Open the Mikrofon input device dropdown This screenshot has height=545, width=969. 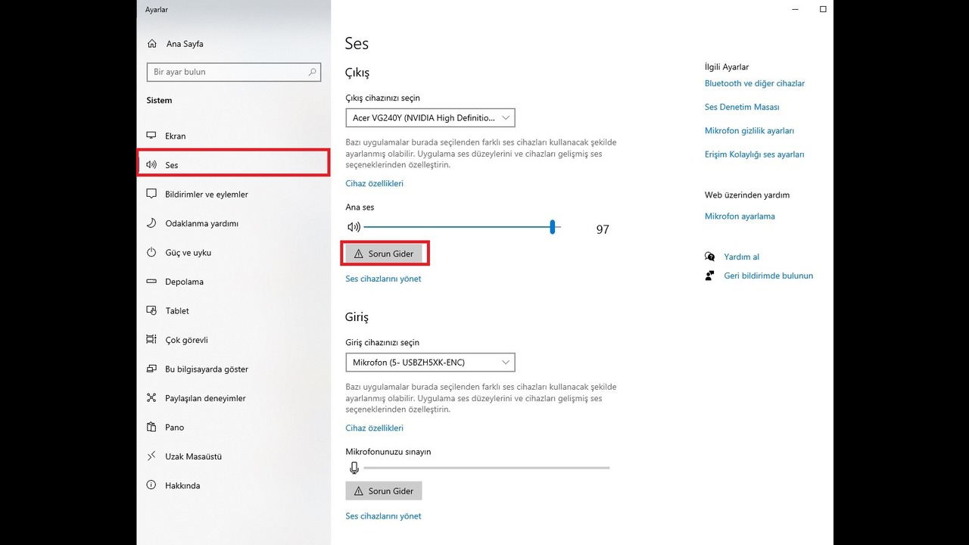pos(430,363)
